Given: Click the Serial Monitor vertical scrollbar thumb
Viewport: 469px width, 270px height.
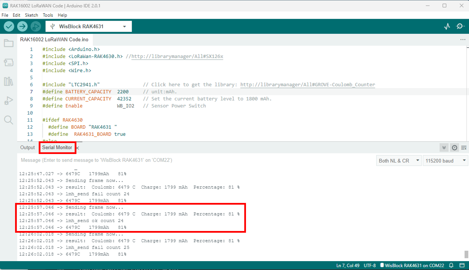Looking at the screenshot, I should click(466, 254).
